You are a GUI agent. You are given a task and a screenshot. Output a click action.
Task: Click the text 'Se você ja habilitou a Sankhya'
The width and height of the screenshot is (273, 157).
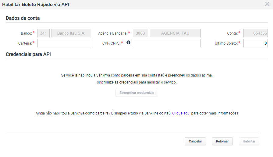click(85, 75)
